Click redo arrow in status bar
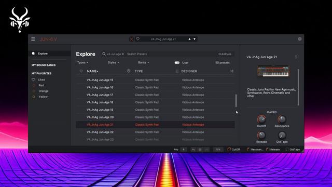The height and width of the screenshot is (187, 332). tap(206, 150)
